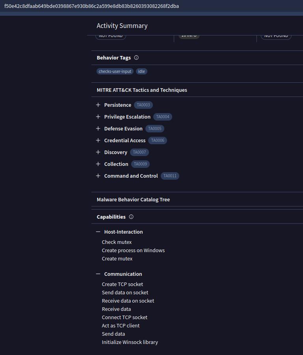Expand Command and Control tactic
The height and width of the screenshot is (355, 303).
(98, 176)
